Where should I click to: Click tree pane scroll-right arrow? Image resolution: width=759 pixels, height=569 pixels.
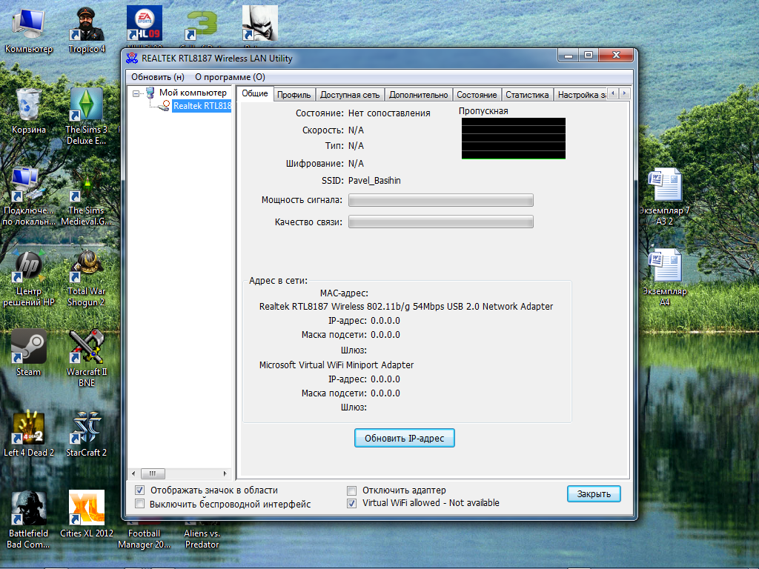tap(225, 473)
